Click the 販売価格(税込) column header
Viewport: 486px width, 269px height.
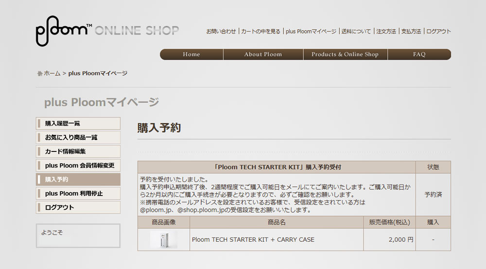[389, 222]
